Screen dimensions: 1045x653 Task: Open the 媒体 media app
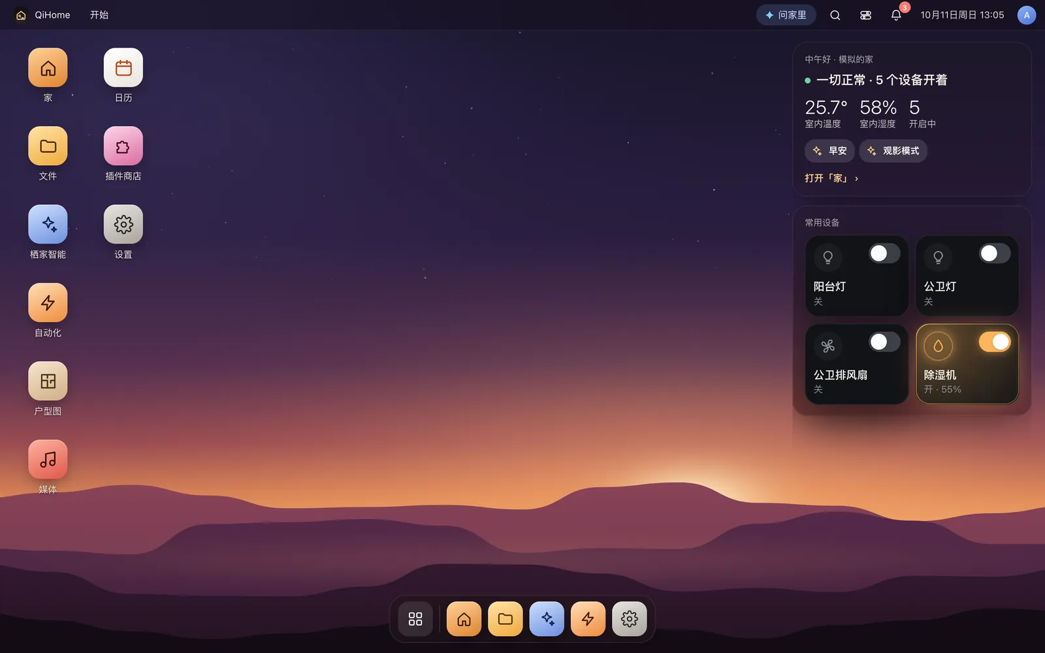point(48,460)
